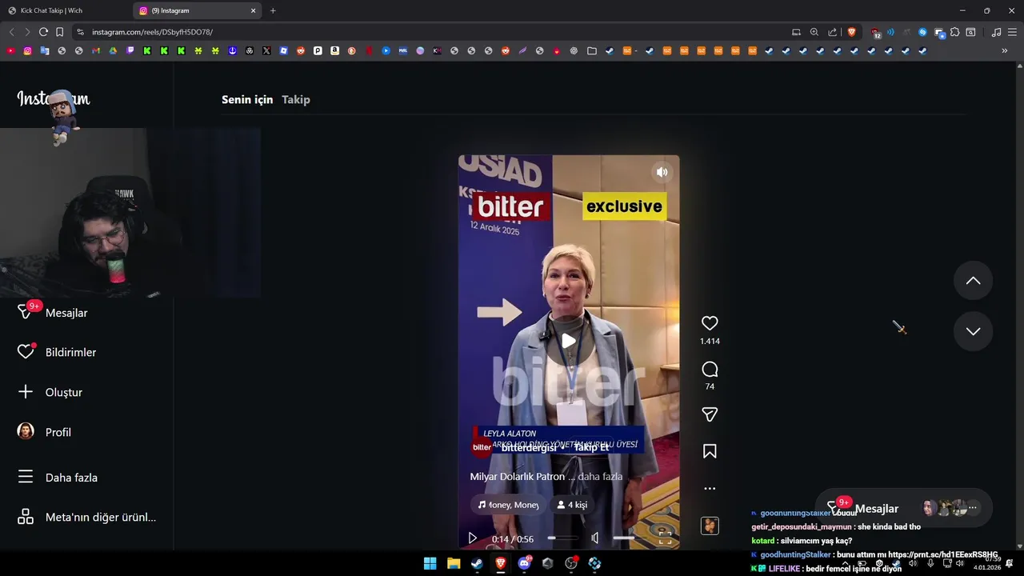Open the extensions puzzle-piece menu

pos(954,32)
